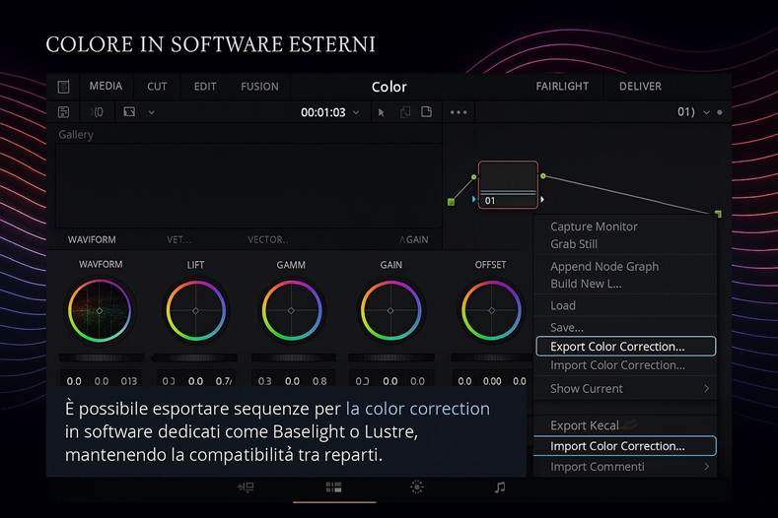Click the WAVFORM color wheel
This screenshot has height=518, width=778.
(100, 311)
